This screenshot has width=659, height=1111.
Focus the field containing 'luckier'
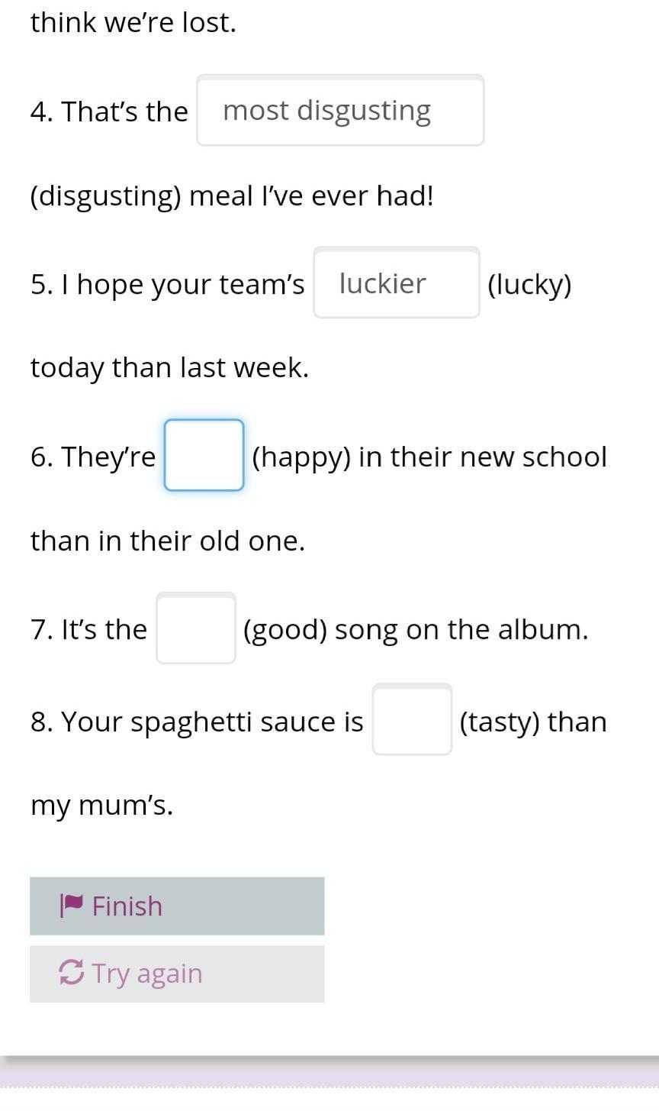pyautogui.click(x=397, y=283)
